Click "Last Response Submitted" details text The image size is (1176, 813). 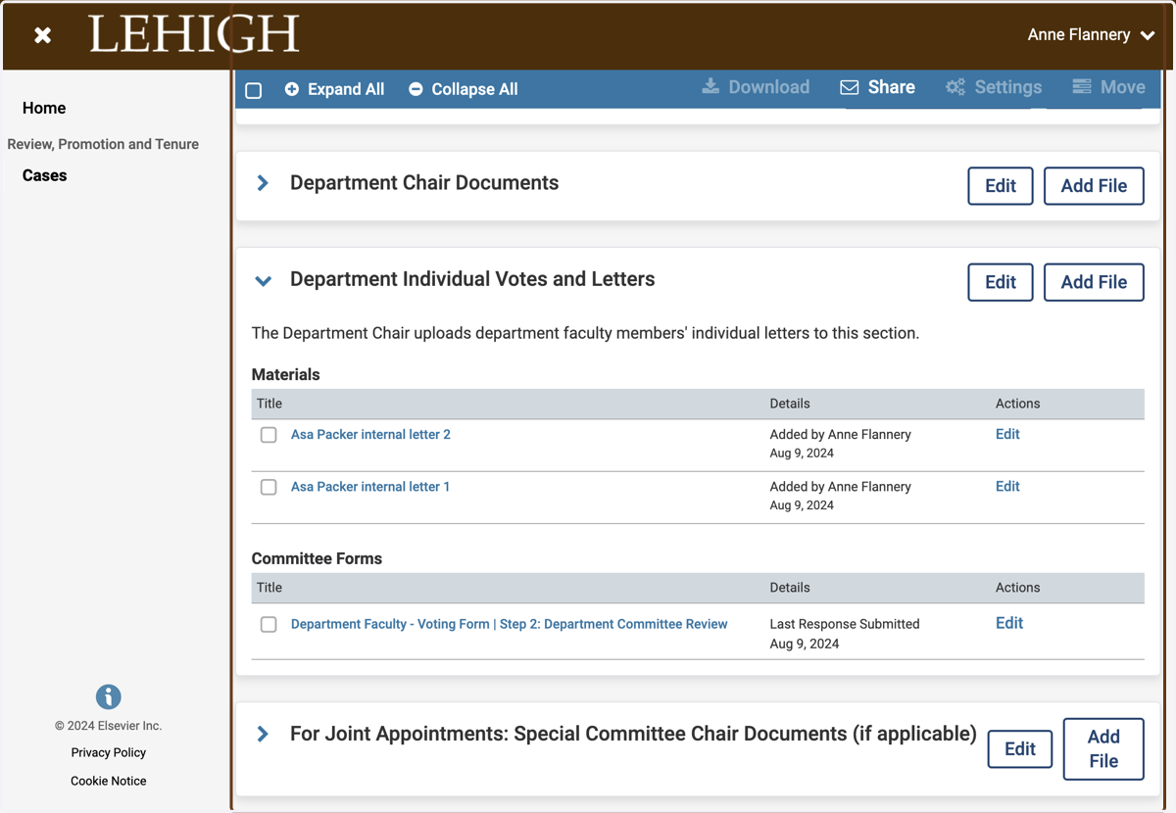point(845,624)
